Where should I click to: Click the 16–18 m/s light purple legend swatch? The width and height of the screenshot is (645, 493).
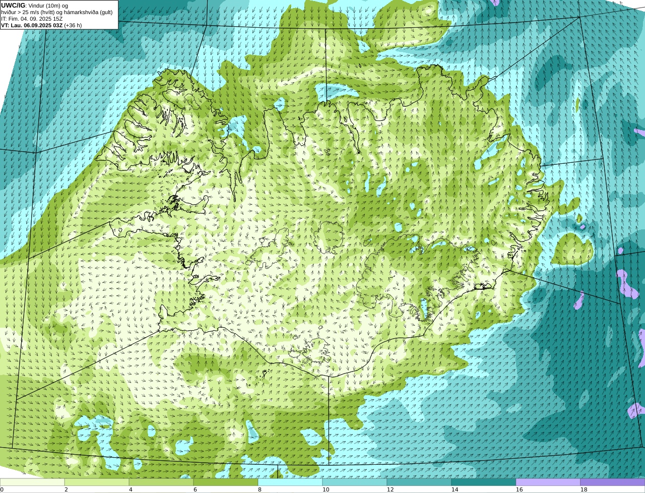[x=548, y=482]
